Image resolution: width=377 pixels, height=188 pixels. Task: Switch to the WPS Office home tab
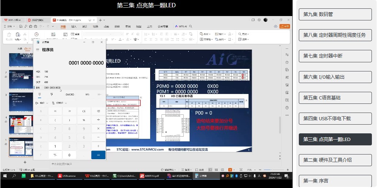click(12, 20)
